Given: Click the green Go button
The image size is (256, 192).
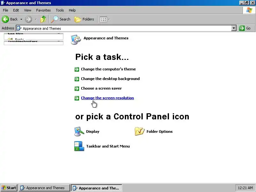Looking at the screenshot, I should pyautogui.click(x=245, y=28).
